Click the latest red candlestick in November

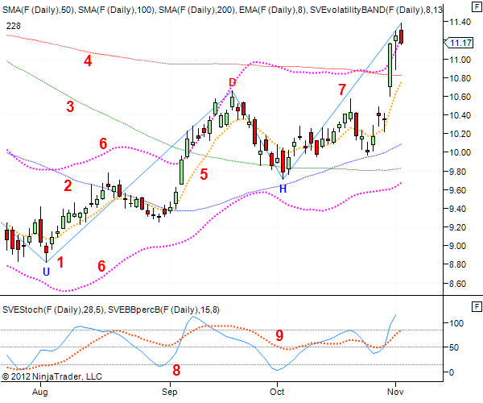coord(401,36)
